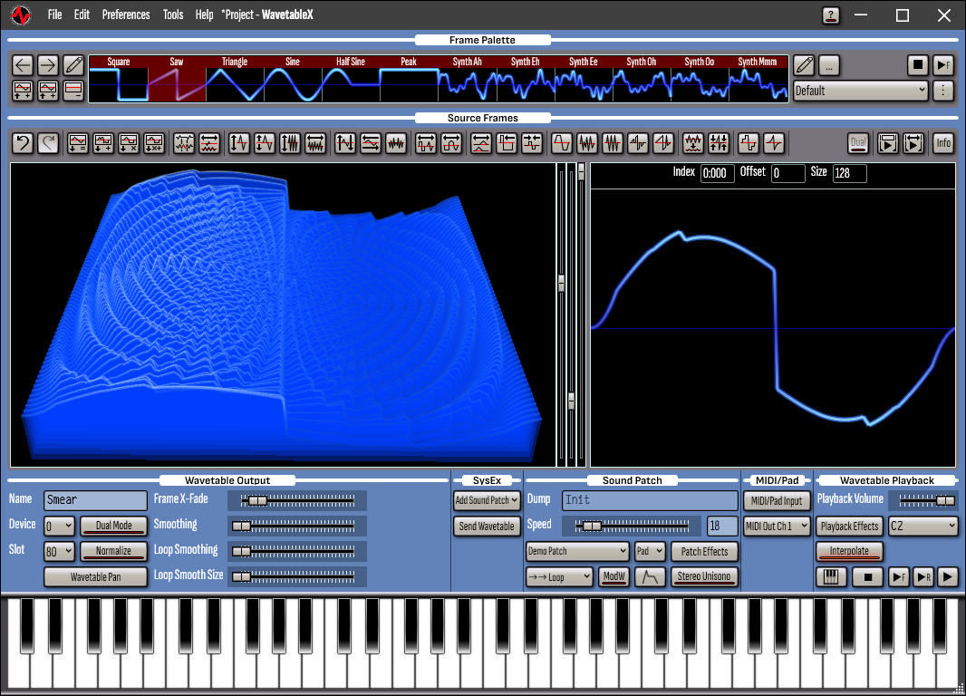
Task: Click the waveform down-arrow multiply-plus icon
Action: pyautogui.click(x=153, y=143)
